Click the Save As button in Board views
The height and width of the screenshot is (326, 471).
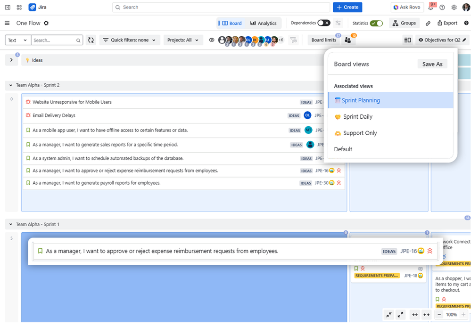pyautogui.click(x=432, y=64)
